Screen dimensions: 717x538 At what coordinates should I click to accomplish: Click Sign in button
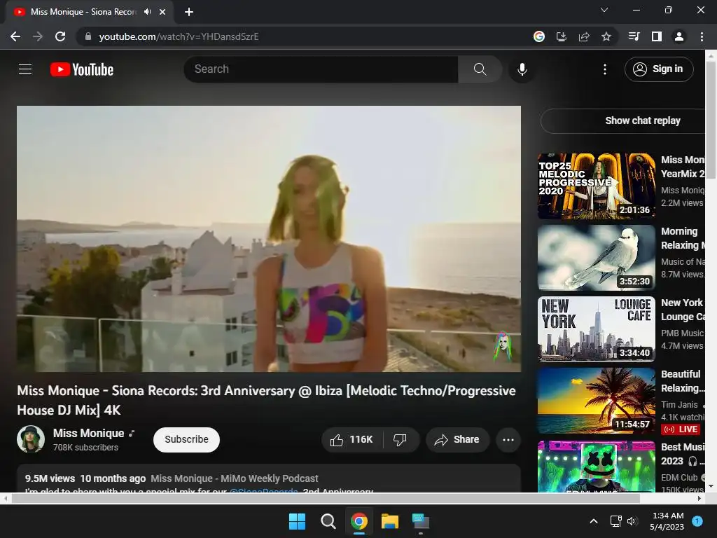(659, 69)
